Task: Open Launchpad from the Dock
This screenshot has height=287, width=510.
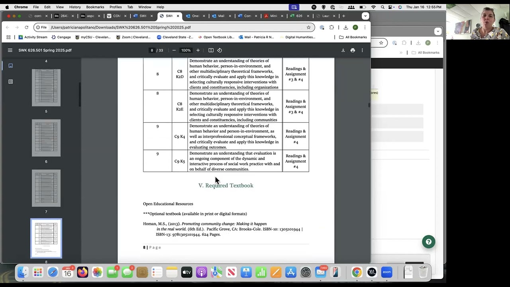Action: tap(38, 272)
